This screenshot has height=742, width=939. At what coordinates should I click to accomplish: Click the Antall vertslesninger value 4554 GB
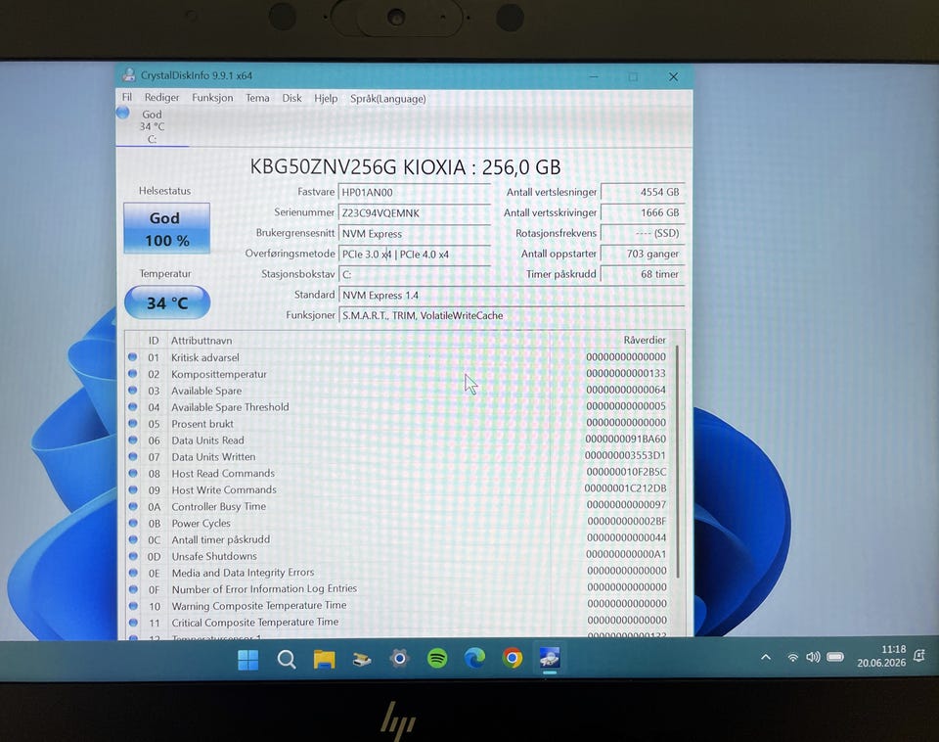pyautogui.click(x=642, y=192)
